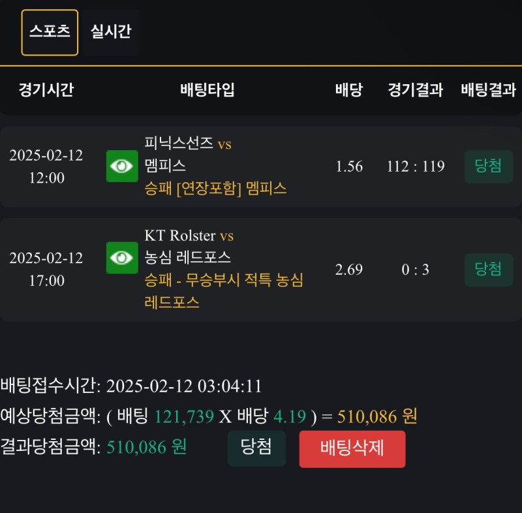Click the 2.69 odds value
Image resolution: width=522 pixels, height=513 pixels.
click(349, 270)
